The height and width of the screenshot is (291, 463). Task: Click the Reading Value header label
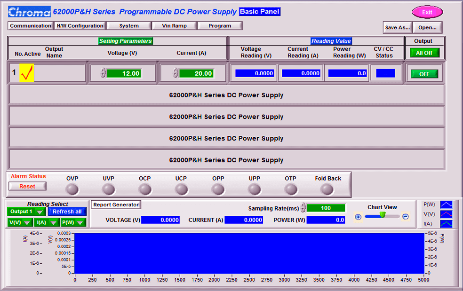click(x=331, y=41)
